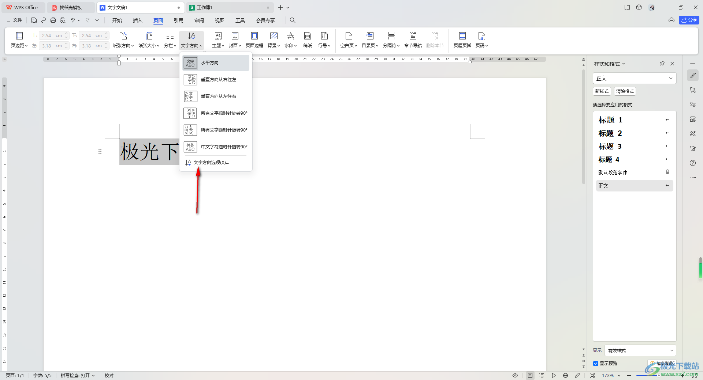Open the page number (页码) tool
Viewport: 703px width, 380px height.
click(481, 40)
